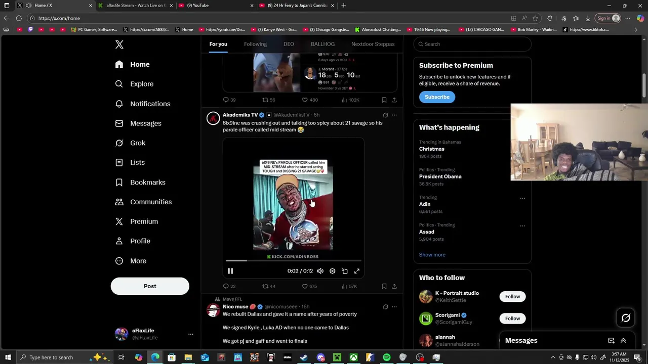The width and height of the screenshot is (648, 364).
Task: Open Spotify from the taskbar
Action: (387, 357)
